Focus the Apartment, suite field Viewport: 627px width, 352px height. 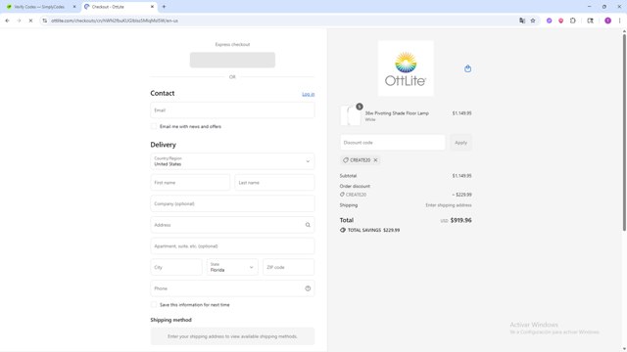pyautogui.click(x=232, y=246)
